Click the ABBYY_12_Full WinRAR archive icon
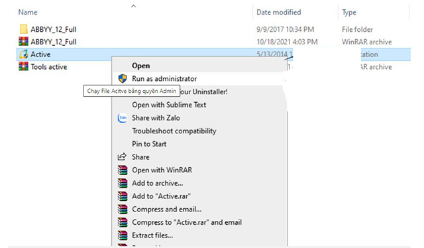The width and height of the screenshot is (424, 248). pyautogui.click(x=24, y=41)
